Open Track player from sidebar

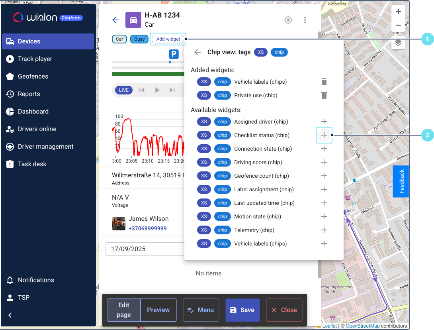(48, 59)
